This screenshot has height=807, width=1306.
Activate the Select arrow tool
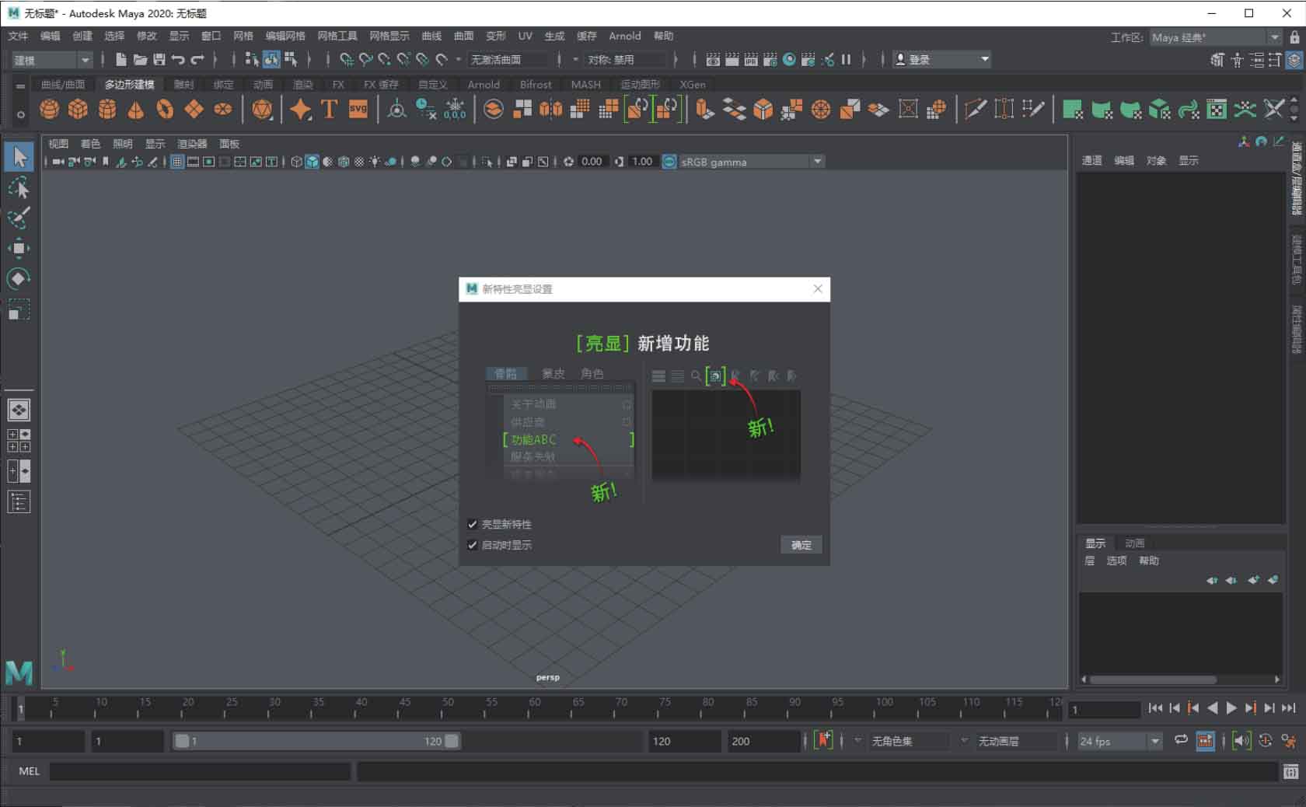19,157
